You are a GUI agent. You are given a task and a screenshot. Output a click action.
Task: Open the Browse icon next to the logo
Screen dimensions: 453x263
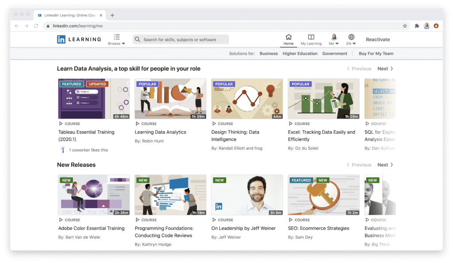pyautogui.click(x=117, y=37)
